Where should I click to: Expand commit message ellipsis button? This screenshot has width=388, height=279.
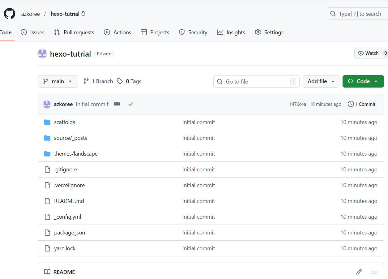(x=117, y=104)
